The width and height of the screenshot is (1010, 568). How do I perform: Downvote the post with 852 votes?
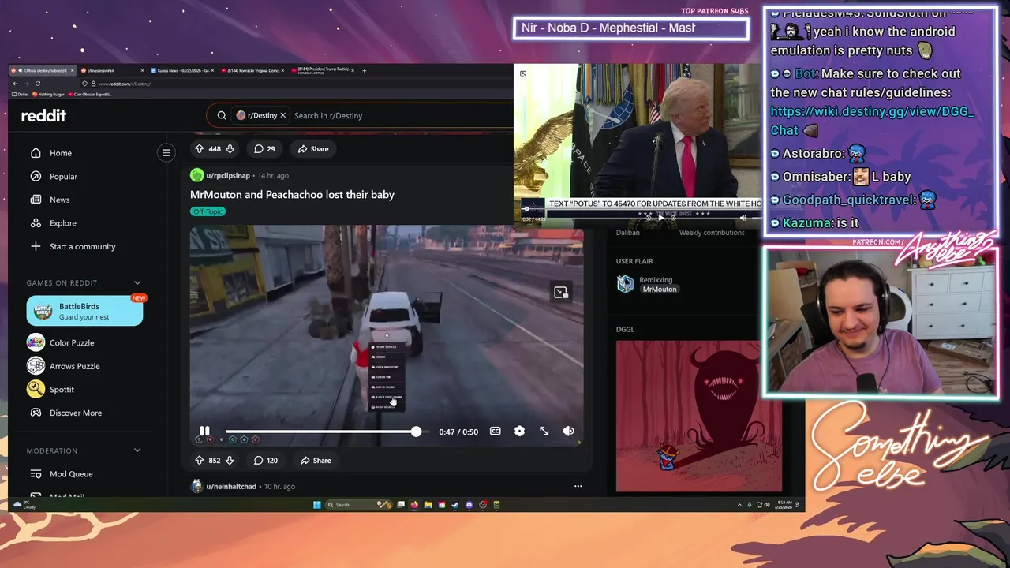(230, 460)
